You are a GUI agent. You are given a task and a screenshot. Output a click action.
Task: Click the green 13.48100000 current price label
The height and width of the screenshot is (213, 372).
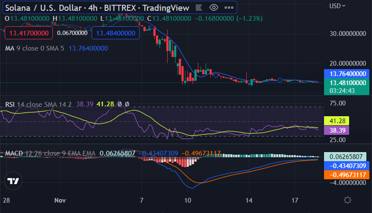pyautogui.click(x=347, y=83)
